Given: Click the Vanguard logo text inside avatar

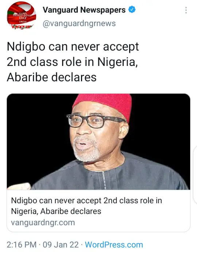Looking at the screenshot, I should click(x=22, y=26).
